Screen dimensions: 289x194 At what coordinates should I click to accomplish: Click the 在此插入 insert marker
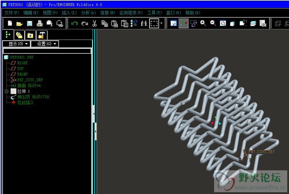(x=26, y=102)
